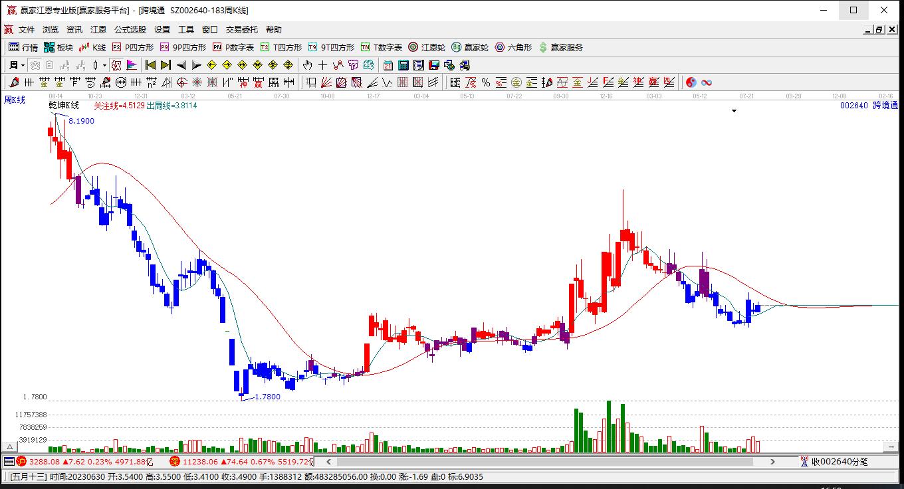Open the calendar icon showing 21
This screenshot has height=489, width=904.
388,65
